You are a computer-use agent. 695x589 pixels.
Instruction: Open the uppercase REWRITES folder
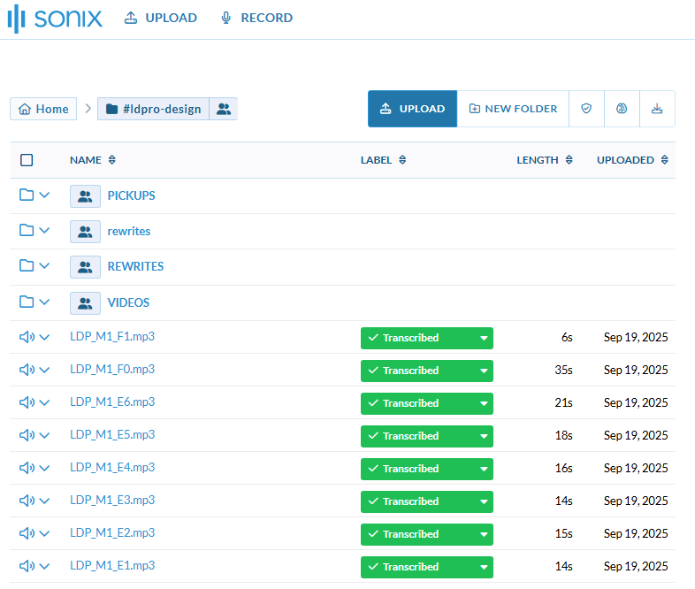click(135, 266)
